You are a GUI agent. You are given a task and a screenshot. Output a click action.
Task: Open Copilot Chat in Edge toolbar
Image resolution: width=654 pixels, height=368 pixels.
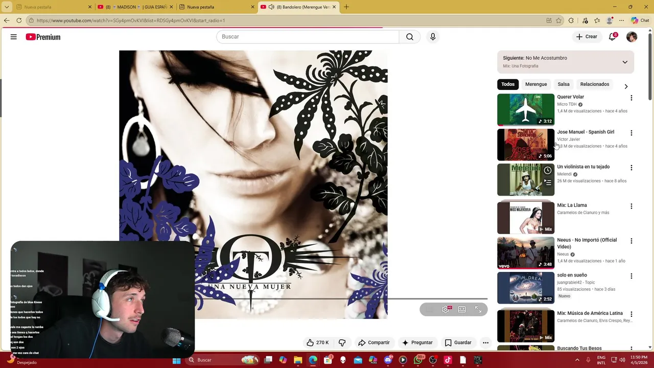point(640,20)
